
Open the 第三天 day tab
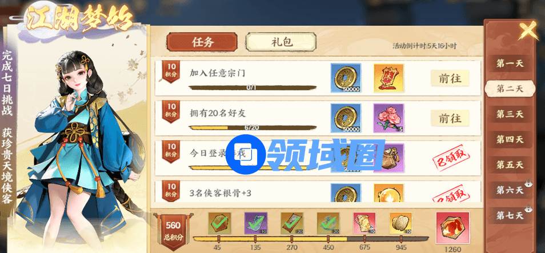click(510, 114)
